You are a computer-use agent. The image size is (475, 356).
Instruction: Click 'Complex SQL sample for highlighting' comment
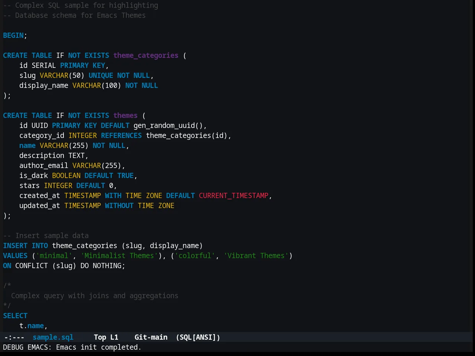[81, 5]
